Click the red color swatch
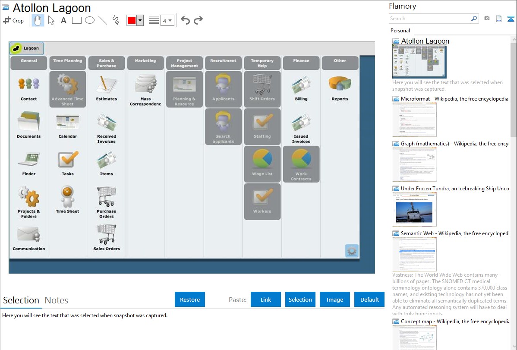Image resolution: width=517 pixels, height=350 pixels. coord(132,20)
